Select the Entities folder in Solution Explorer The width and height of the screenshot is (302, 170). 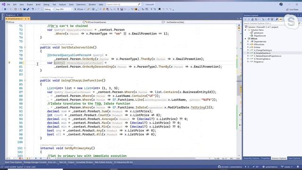tap(257, 47)
